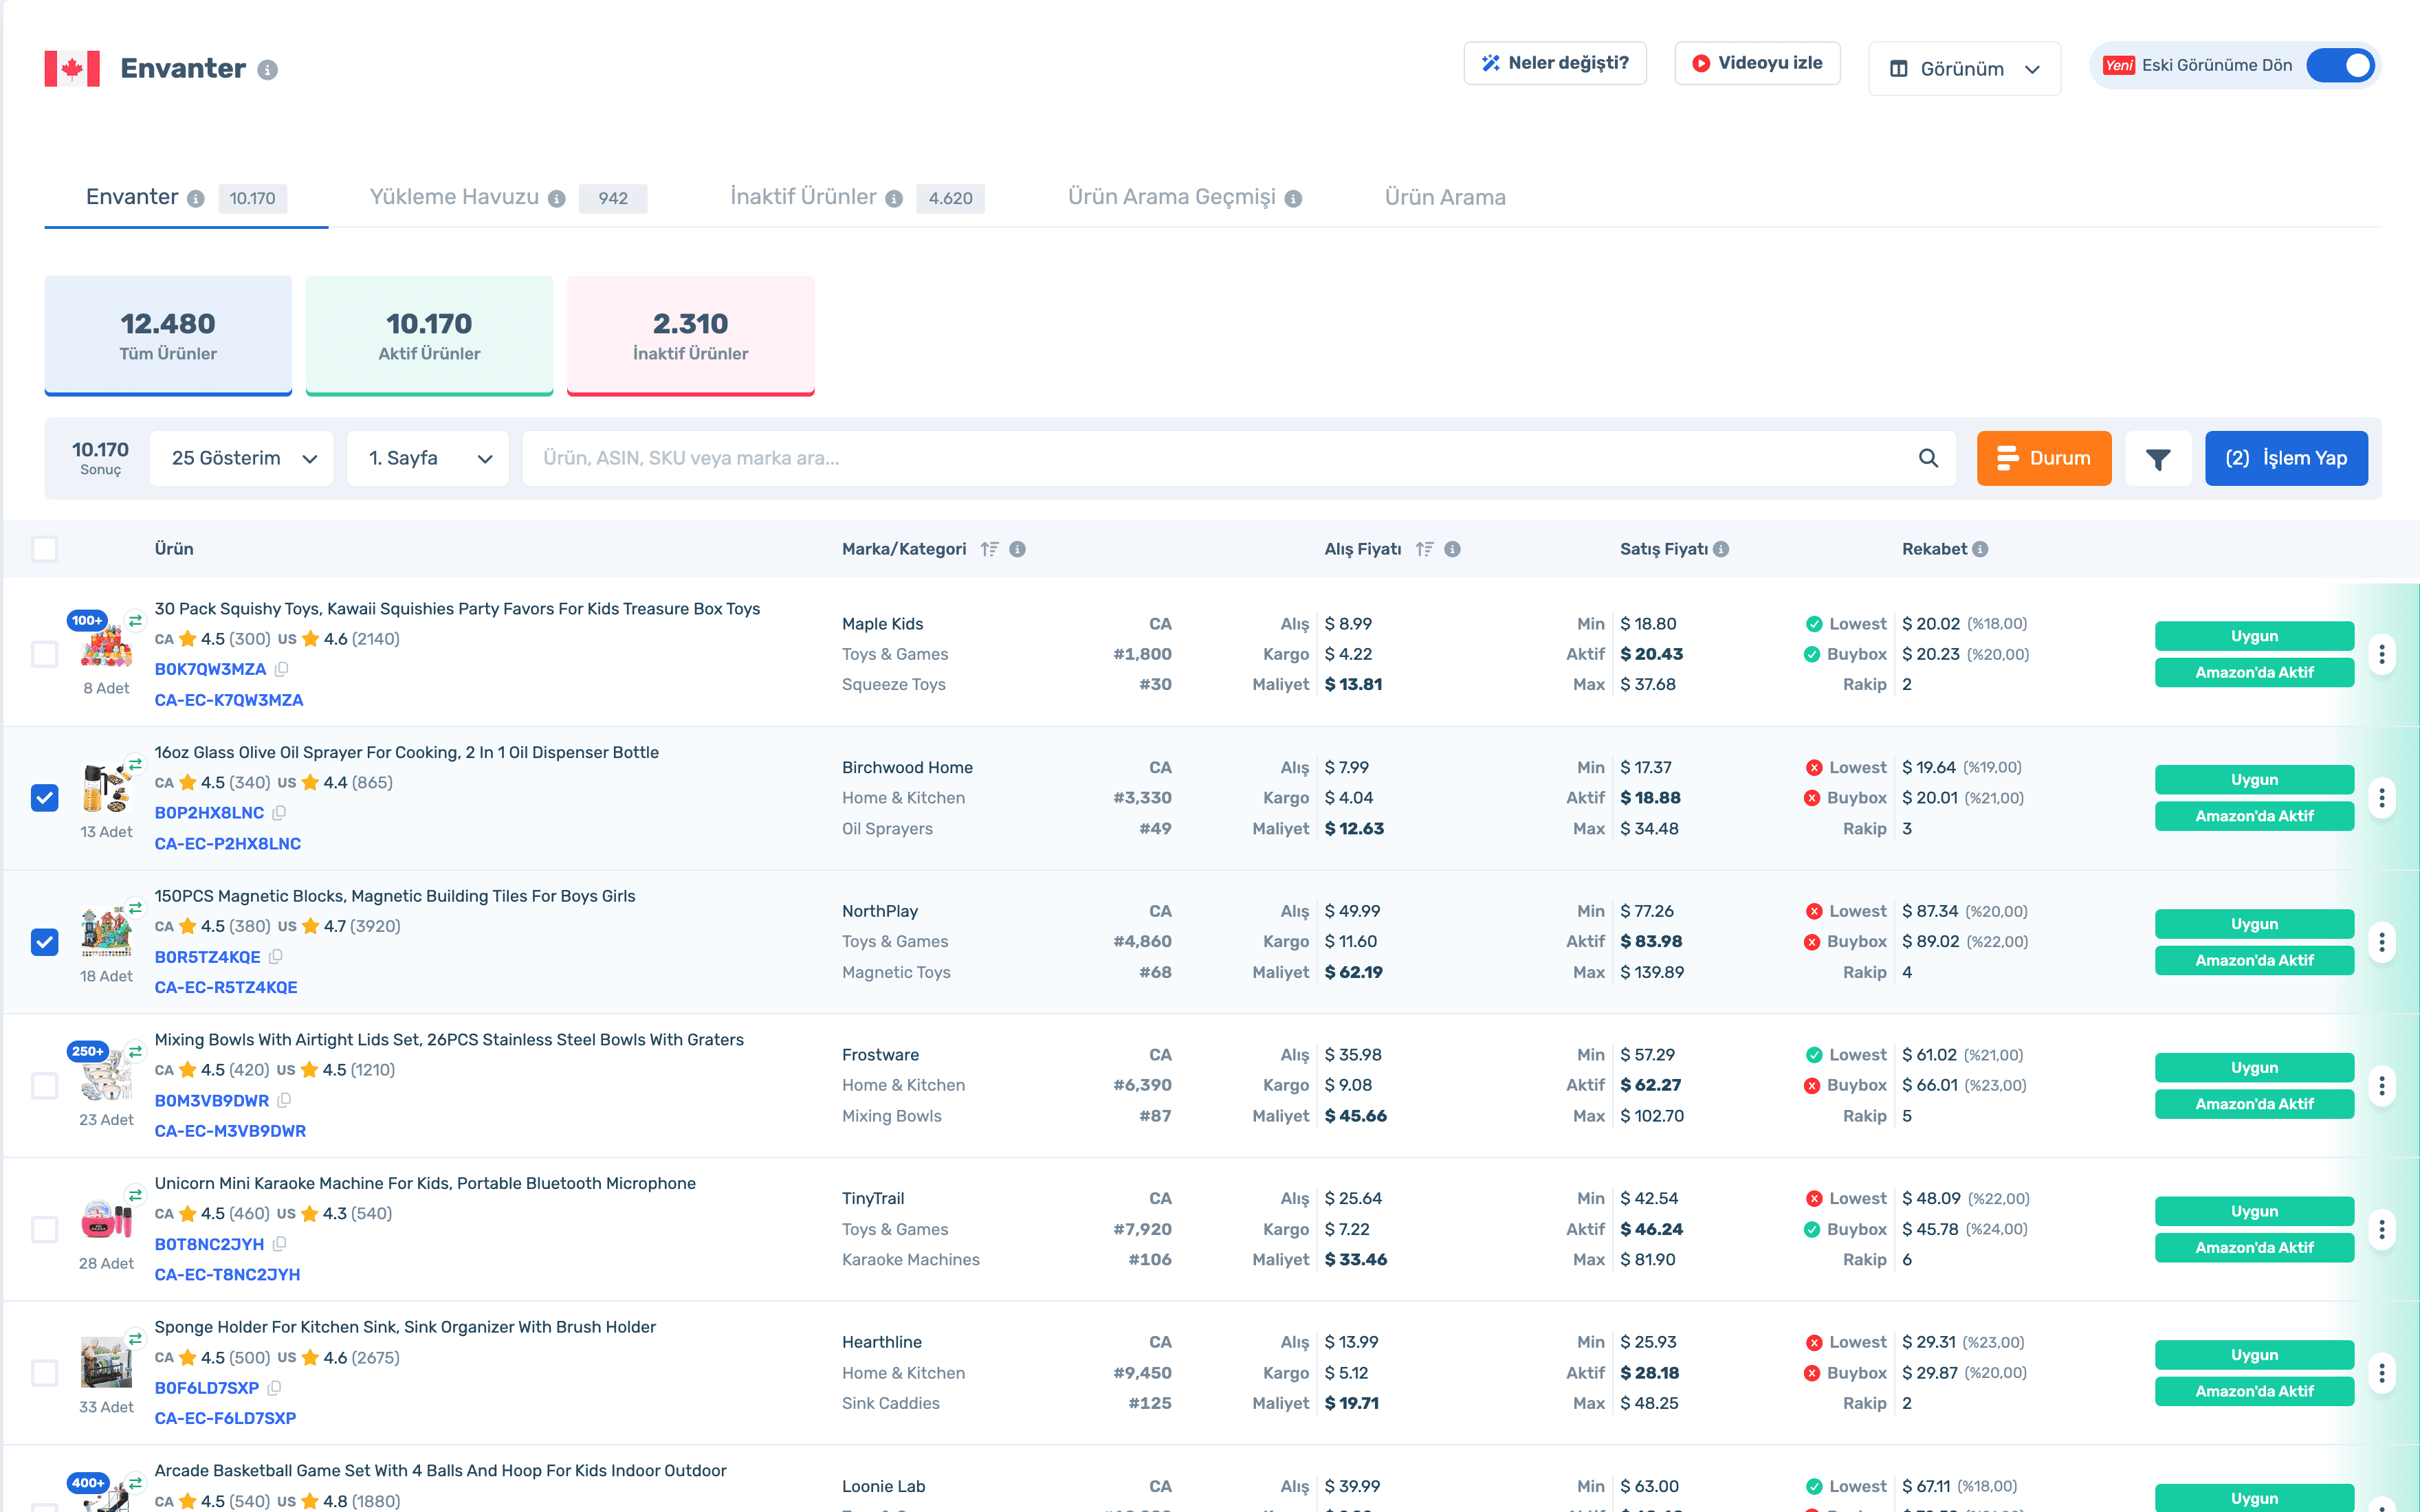The width and height of the screenshot is (2420, 1512).
Task: Select the Tüm Ürünler 12.480 card
Action: (168, 336)
